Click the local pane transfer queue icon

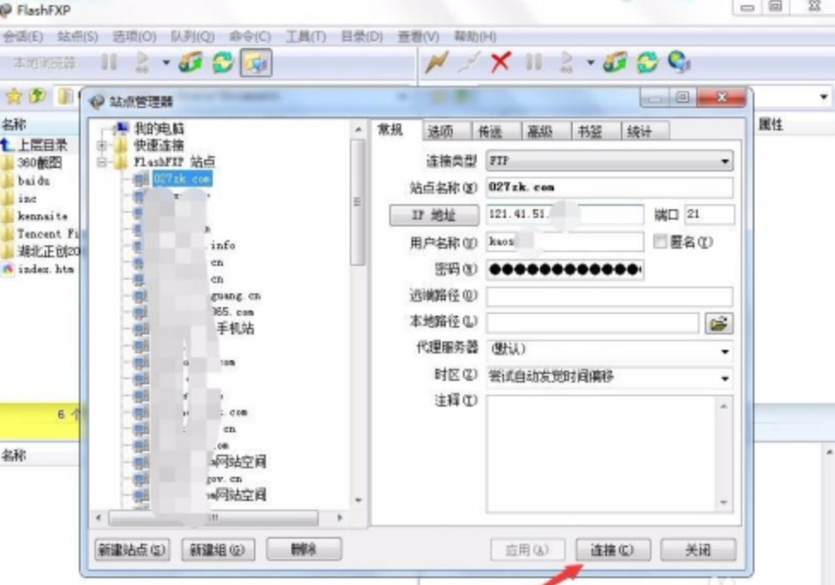click(142, 63)
